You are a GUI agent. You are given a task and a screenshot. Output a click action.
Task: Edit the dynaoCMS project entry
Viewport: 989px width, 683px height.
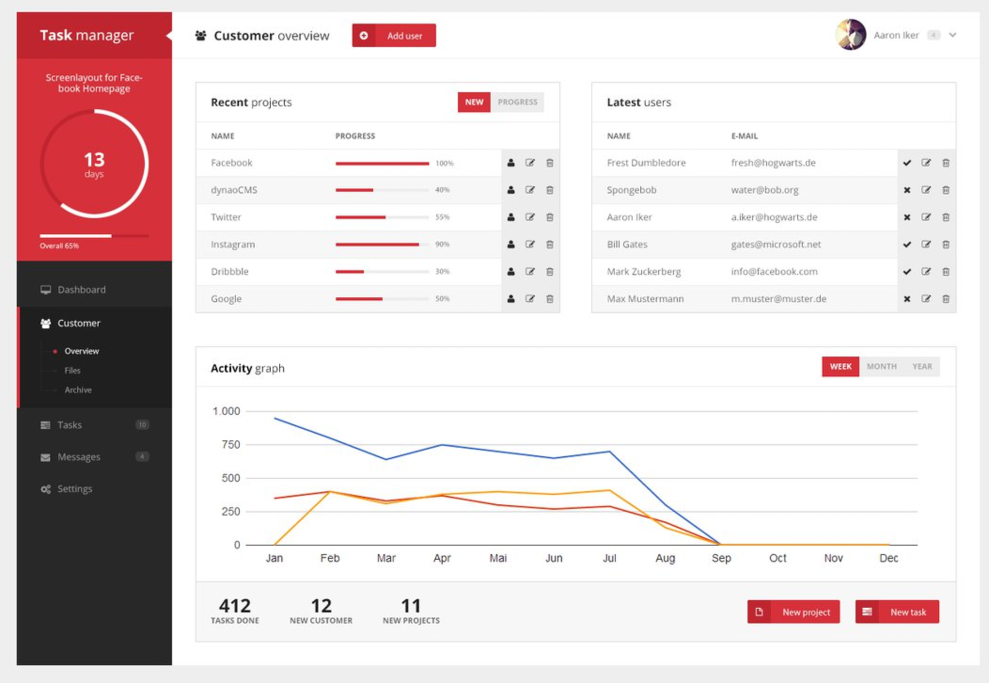tap(530, 190)
